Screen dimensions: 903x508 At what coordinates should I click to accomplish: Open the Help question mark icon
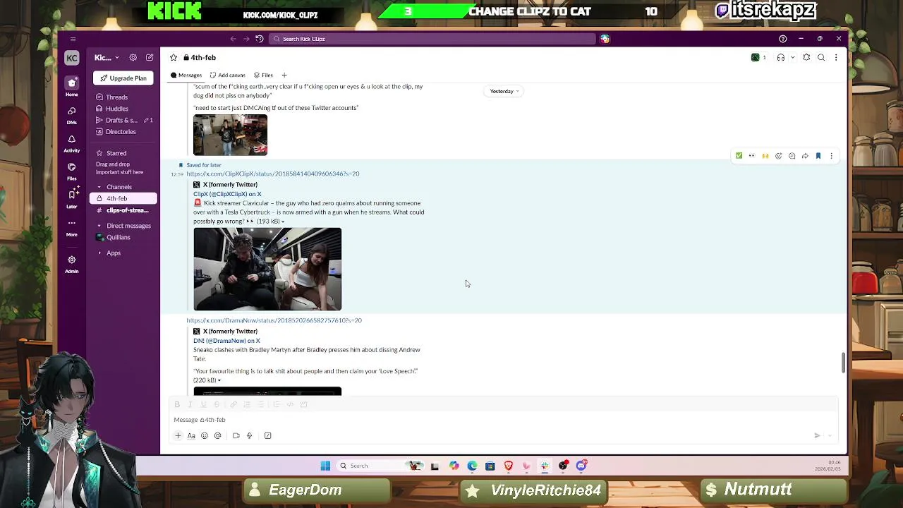pyautogui.click(x=782, y=39)
